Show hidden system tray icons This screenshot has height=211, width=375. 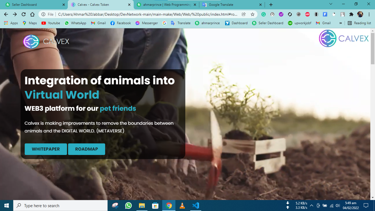point(312,206)
